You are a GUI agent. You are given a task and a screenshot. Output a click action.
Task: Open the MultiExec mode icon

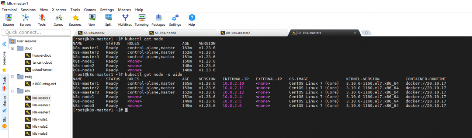pyautogui.click(x=125, y=20)
